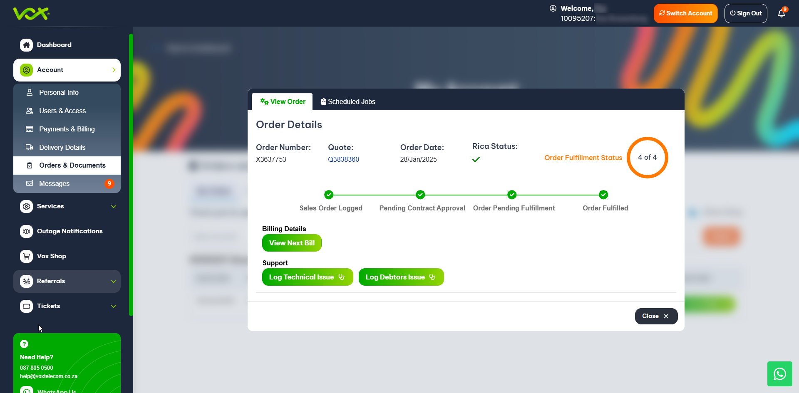Click the 4 of 4 fulfillment progress circle
The image size is (799, 393).
(x=647, y=158)
